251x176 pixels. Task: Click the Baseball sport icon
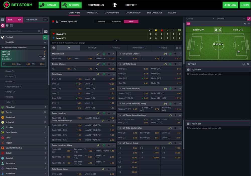coord(3,158)
